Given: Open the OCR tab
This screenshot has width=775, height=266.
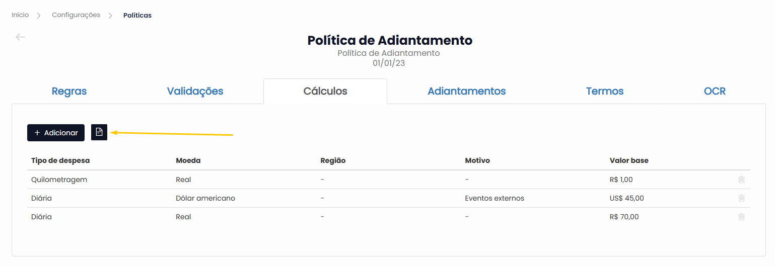Looking at the screenshot, I should click(x=715, y=91).
